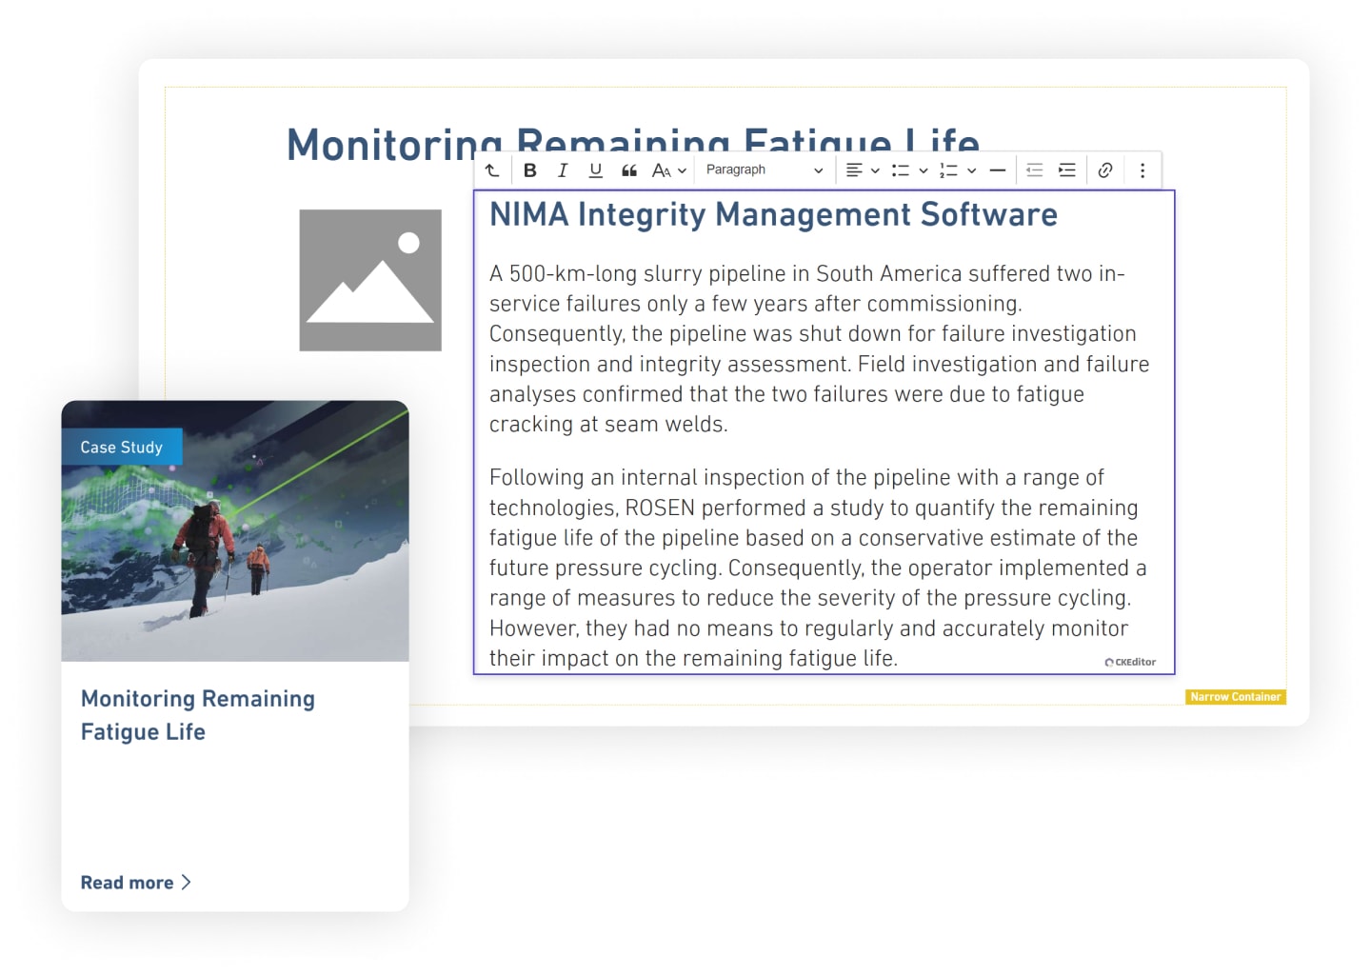Click the decrease indent icon
Viewport: 1371px width, 976px height.
[x=1035, y=170]
